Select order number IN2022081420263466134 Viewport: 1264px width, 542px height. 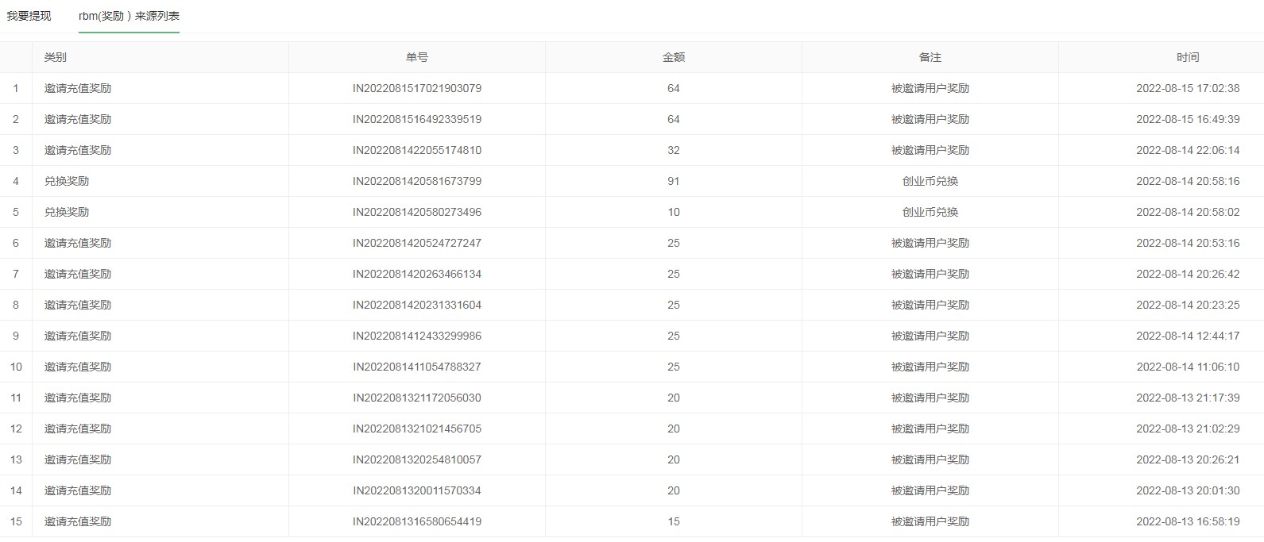(417, 274)
